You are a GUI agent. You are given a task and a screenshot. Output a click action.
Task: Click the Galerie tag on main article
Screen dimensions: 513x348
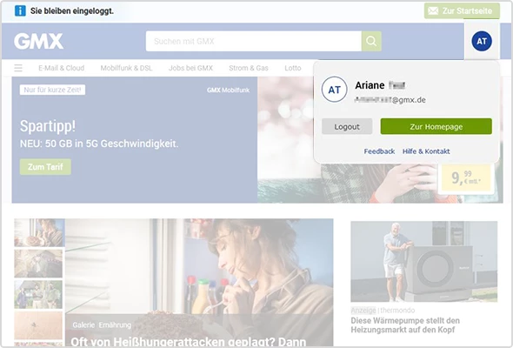[83, 325]
